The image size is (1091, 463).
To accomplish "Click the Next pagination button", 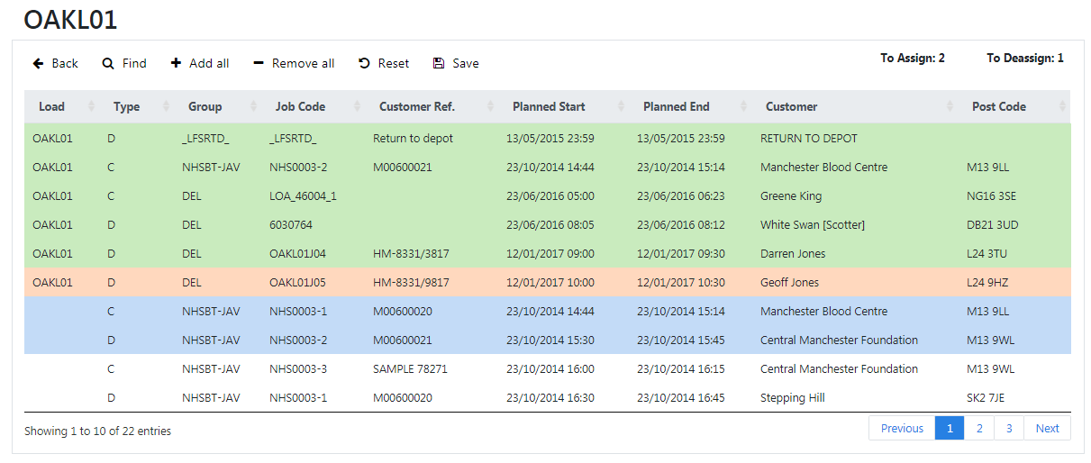I will 1047,428.
